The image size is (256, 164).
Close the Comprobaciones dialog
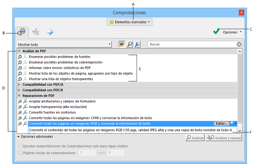point(241,13)
